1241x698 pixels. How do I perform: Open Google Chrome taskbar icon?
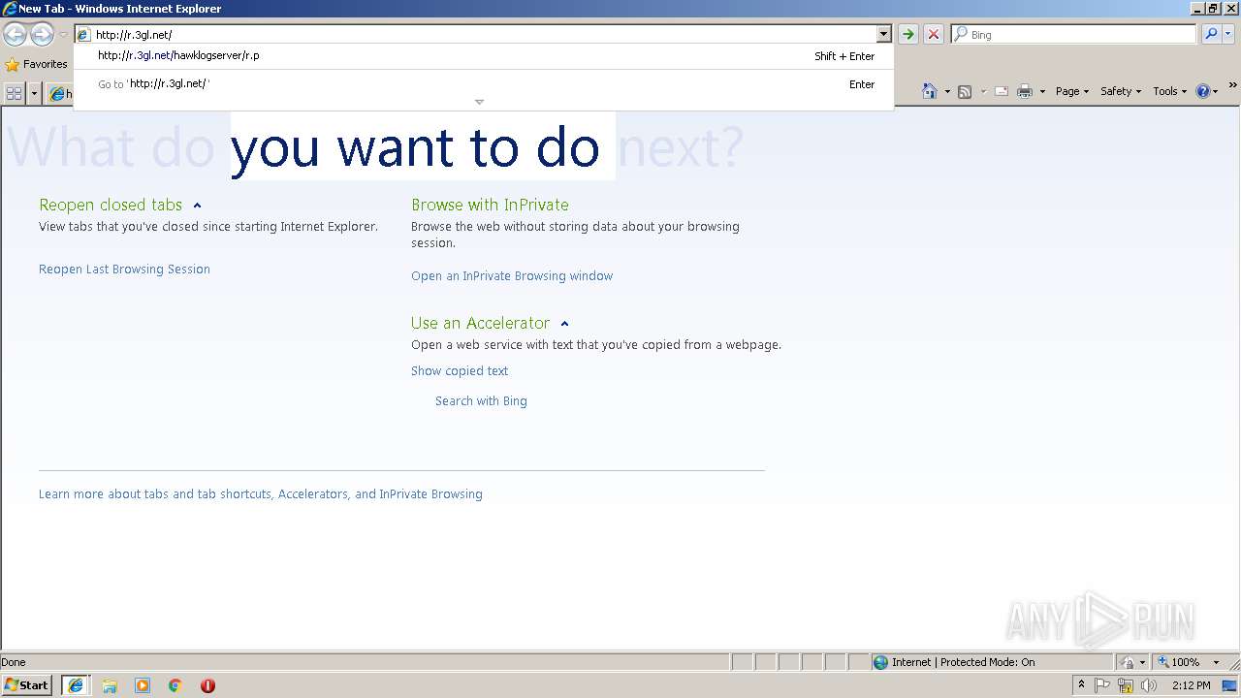175,685
